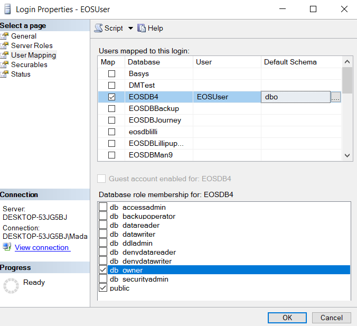The width and height of the screenshot is (357, 326).
Task: Enable the db_denydatareader role checkbox
Action: click(103, 252)
